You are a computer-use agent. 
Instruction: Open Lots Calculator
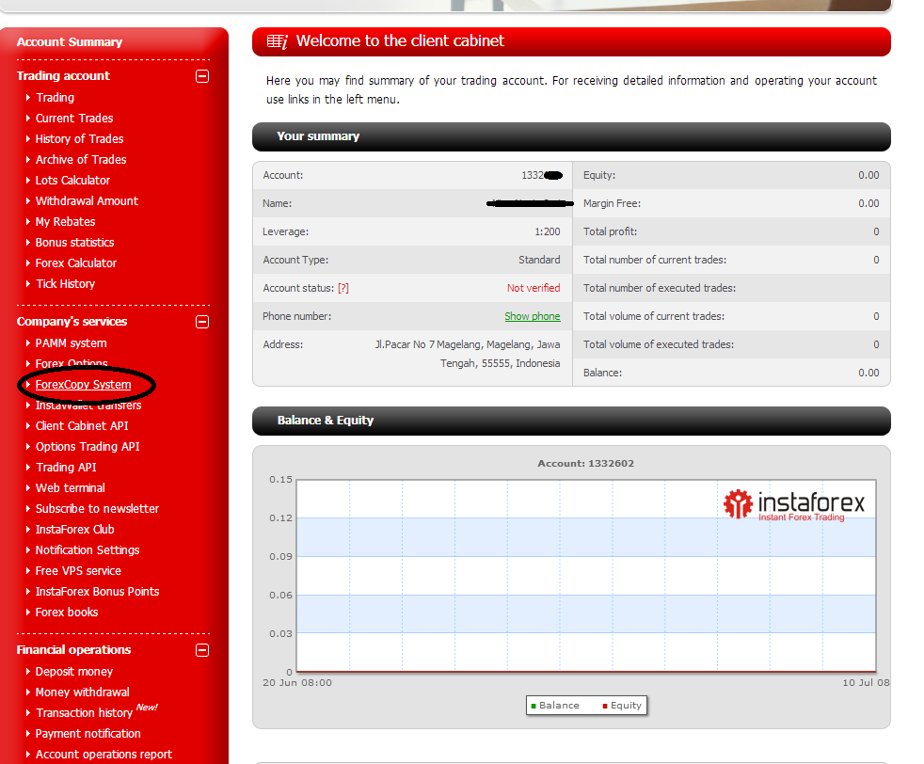72,180
